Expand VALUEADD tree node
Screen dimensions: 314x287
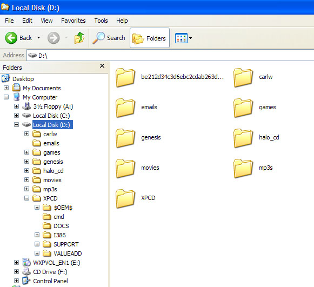[x=37, y=253]
